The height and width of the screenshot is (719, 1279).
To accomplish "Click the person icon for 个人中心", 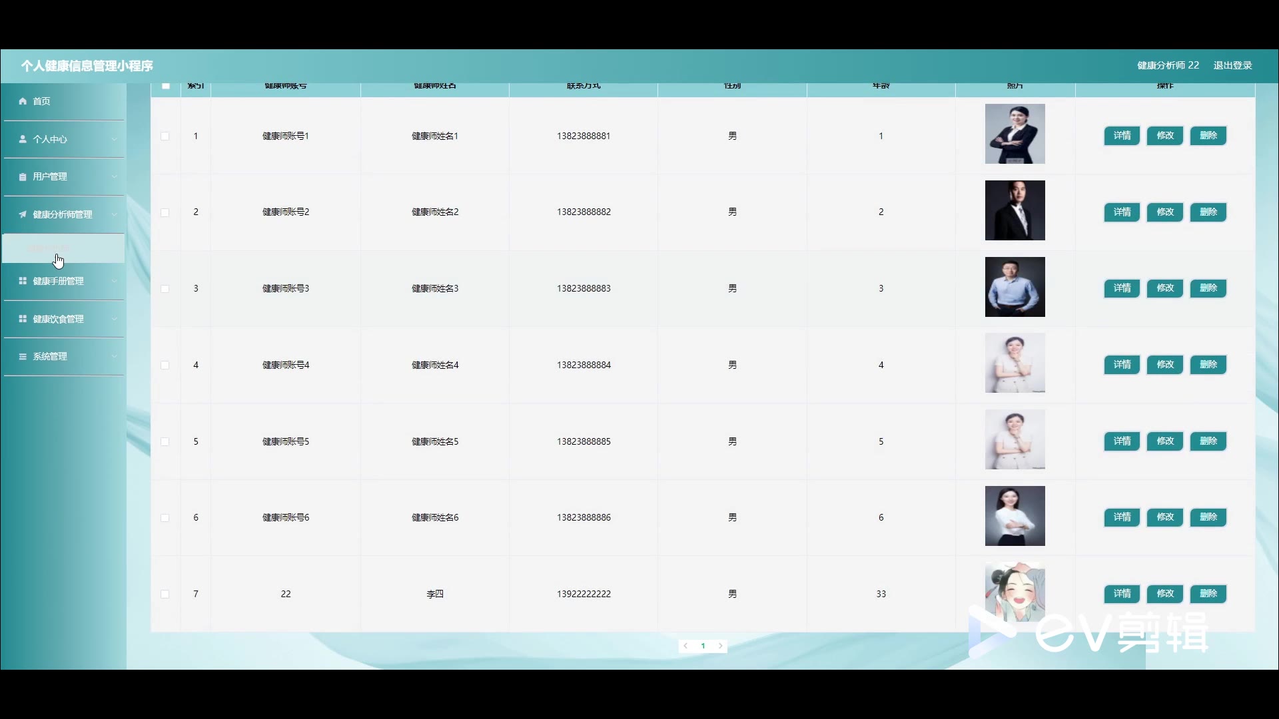I will (x=23, y=139).
